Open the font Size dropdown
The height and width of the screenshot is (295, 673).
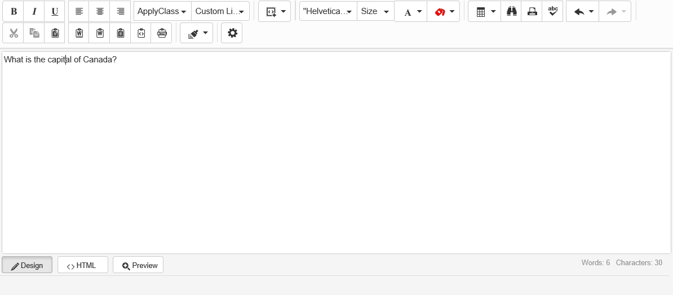pos(375,11)
